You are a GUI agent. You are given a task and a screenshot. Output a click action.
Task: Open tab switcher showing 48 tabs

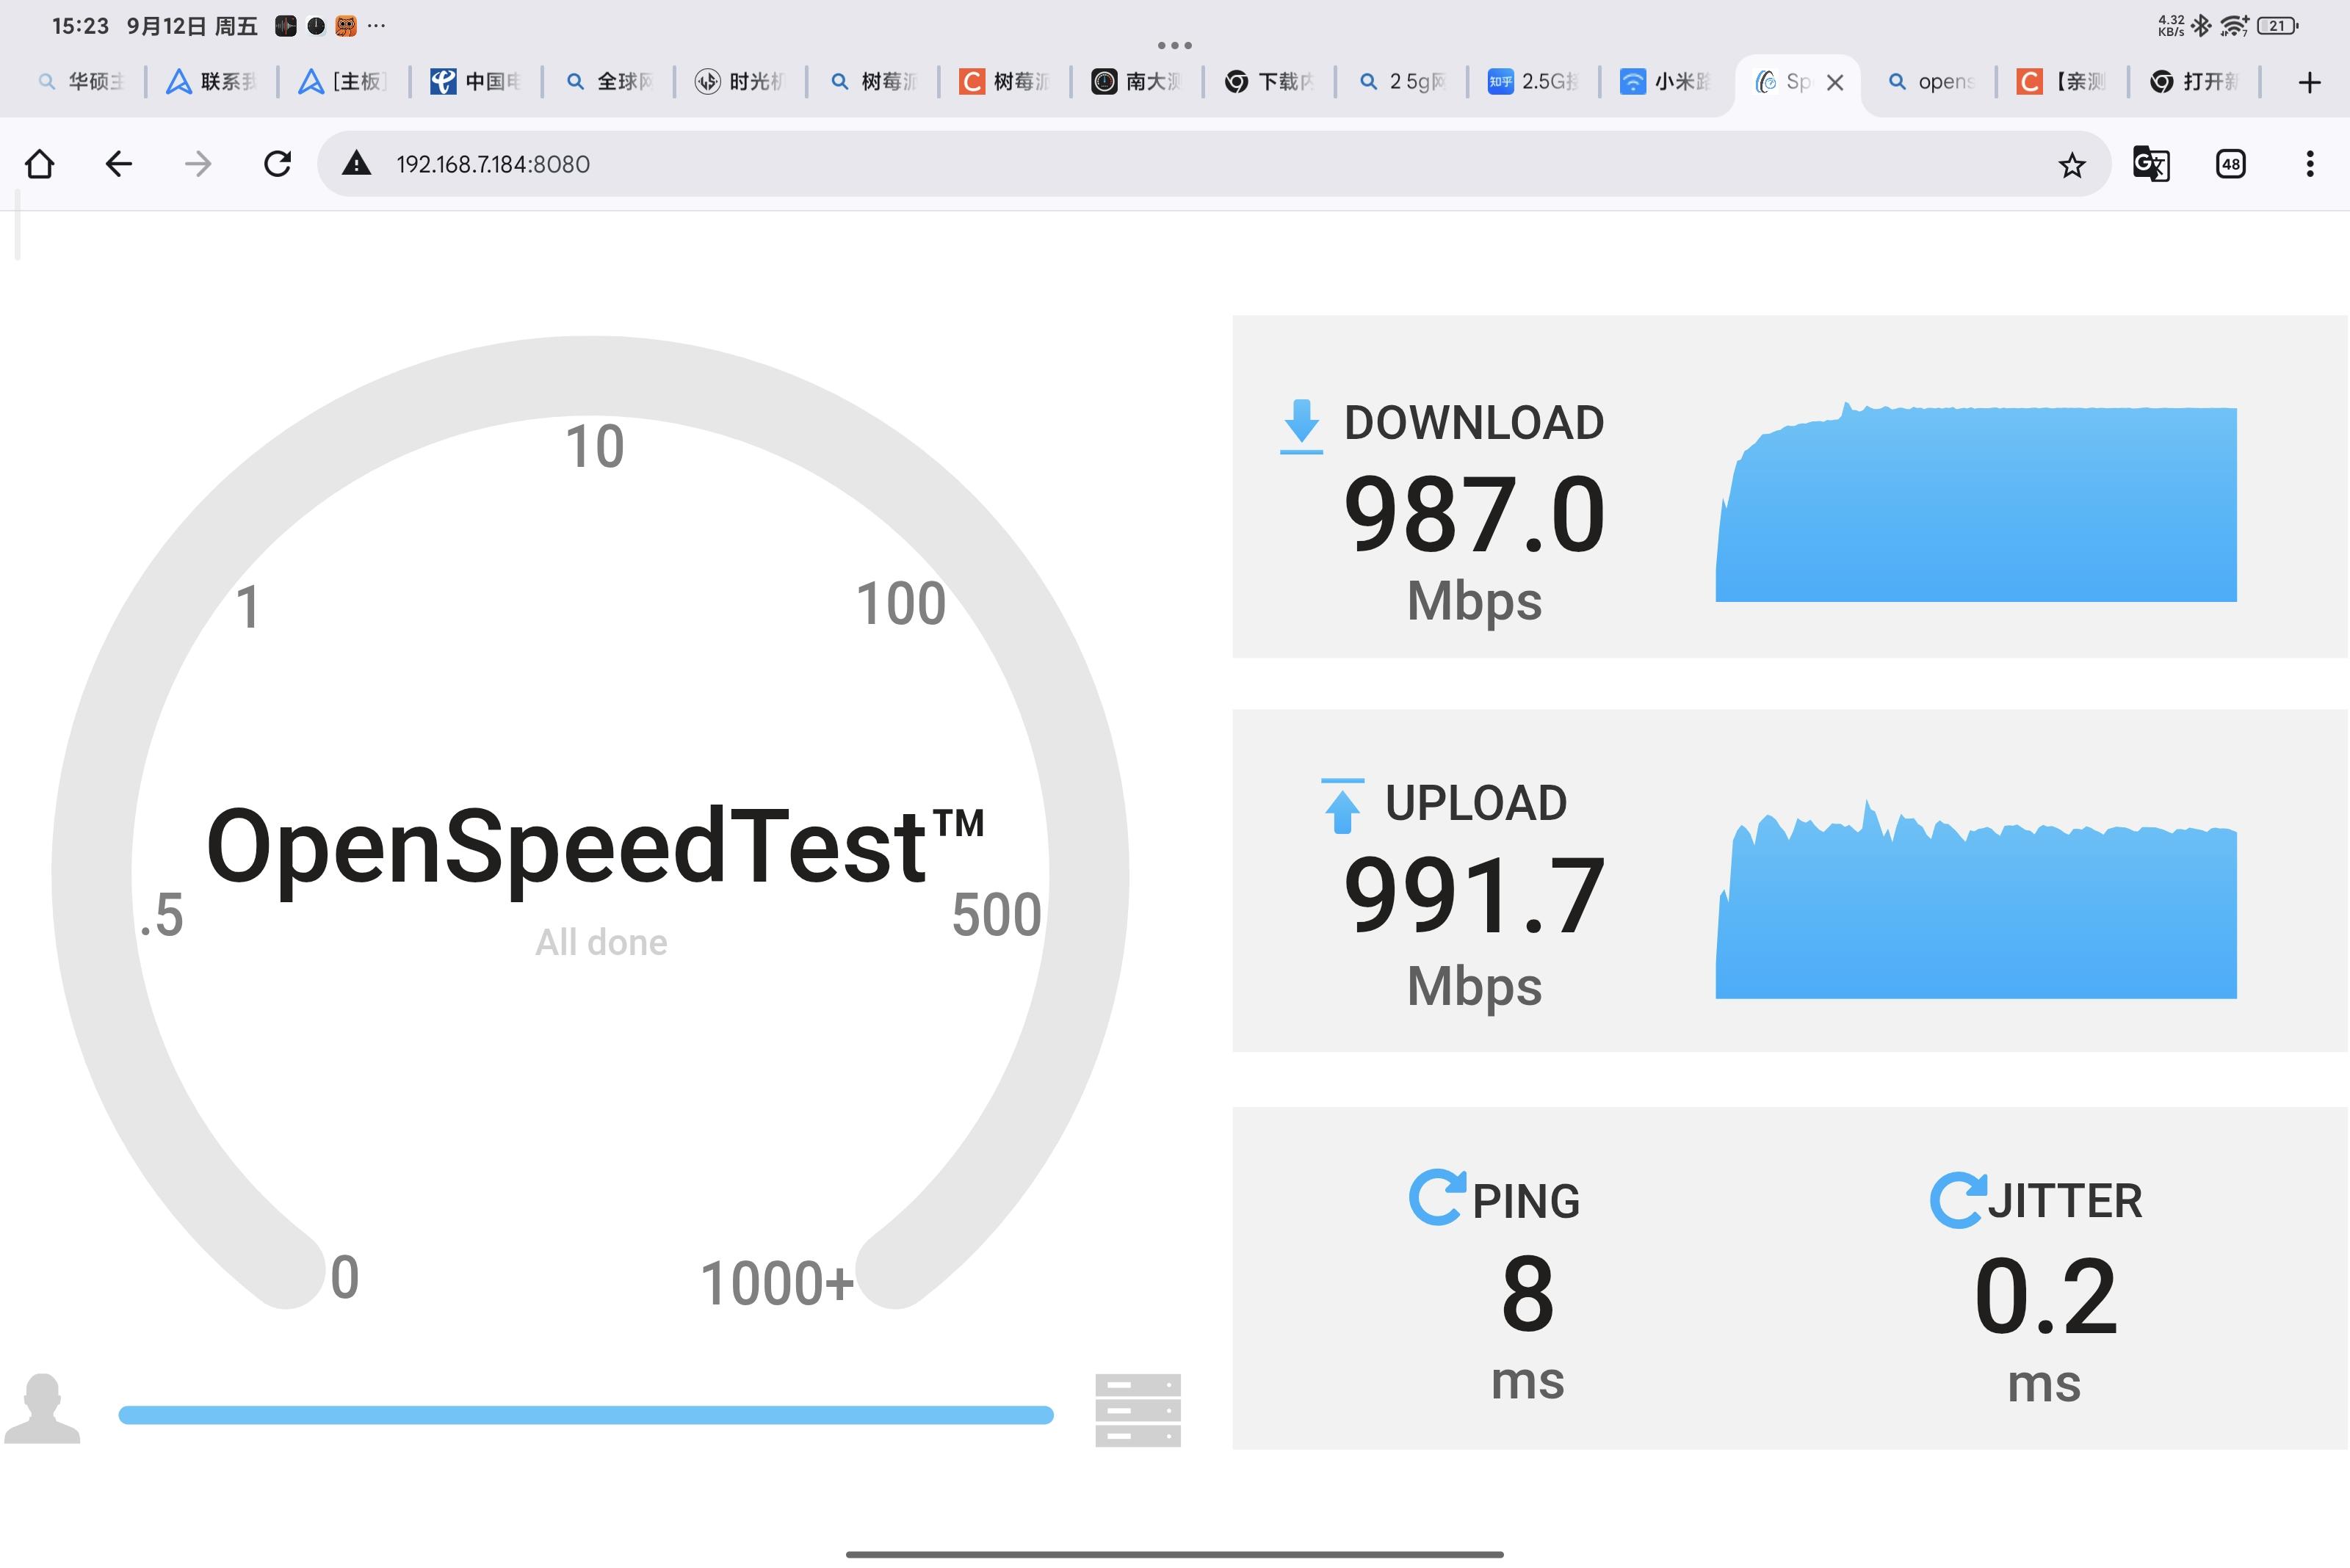pyautogui.click(x=2231, y=164)
